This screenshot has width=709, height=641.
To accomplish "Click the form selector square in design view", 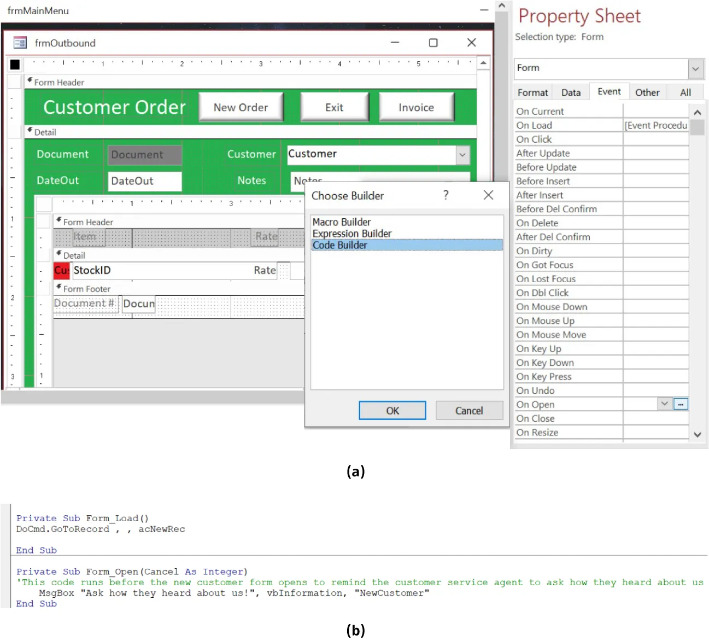I will click(x=14, y=65).
